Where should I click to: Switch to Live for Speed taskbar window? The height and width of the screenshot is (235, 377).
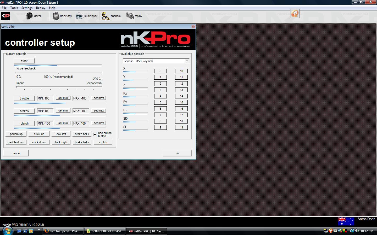(x=63, y=231)
